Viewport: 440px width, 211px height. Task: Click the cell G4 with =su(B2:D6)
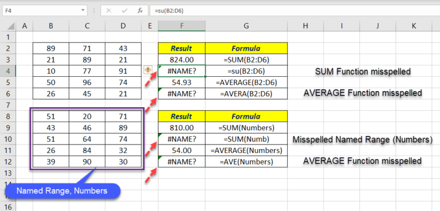tap(246, 71)
